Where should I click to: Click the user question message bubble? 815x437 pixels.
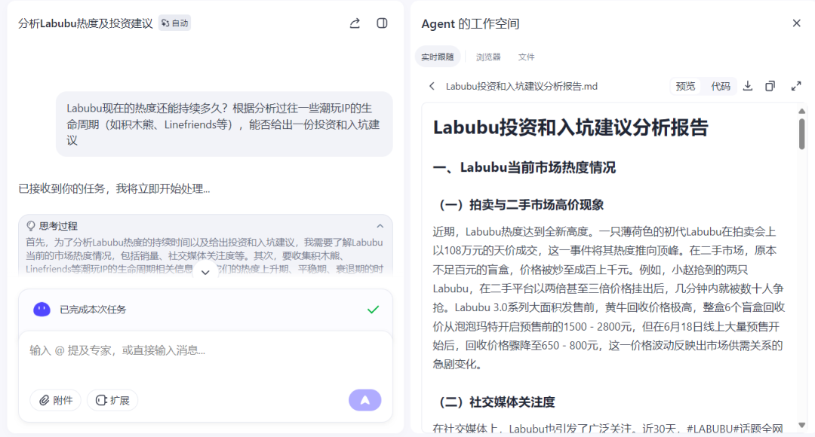tap(224, 124)
